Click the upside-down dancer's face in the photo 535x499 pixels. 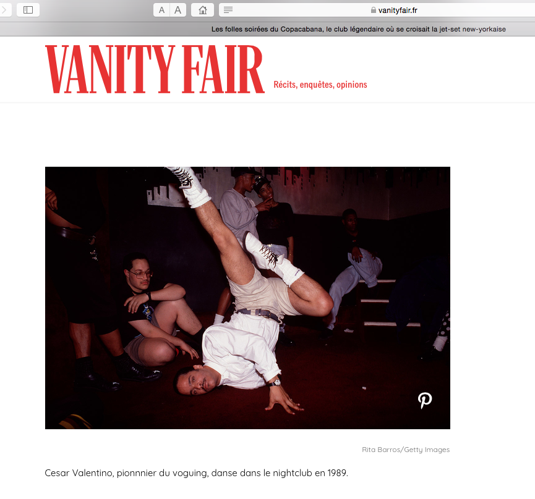click(x=196, y=381)
